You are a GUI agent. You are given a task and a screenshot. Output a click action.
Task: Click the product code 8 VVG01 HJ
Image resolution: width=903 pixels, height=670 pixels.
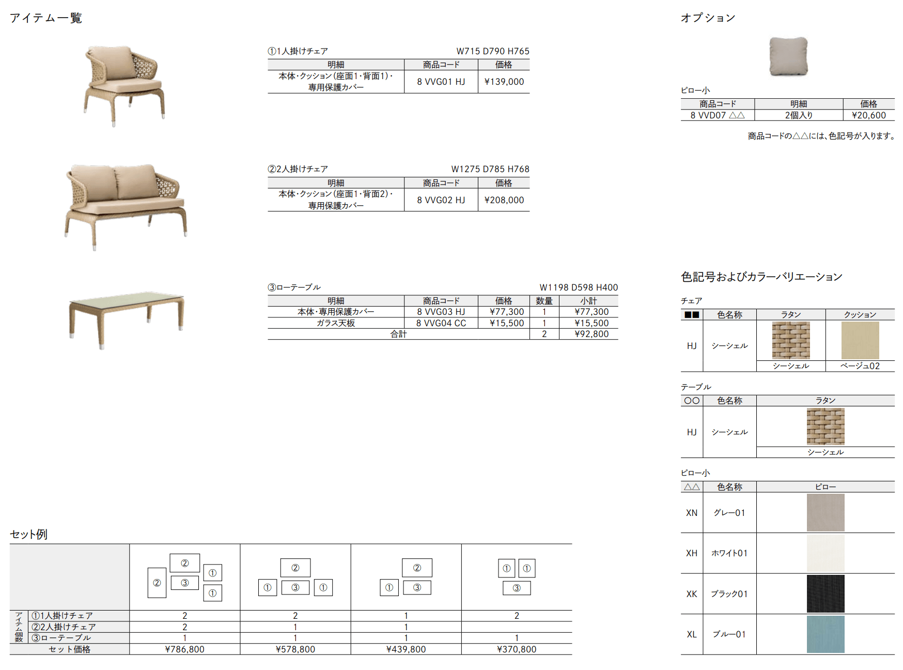[x=441, y=82]
